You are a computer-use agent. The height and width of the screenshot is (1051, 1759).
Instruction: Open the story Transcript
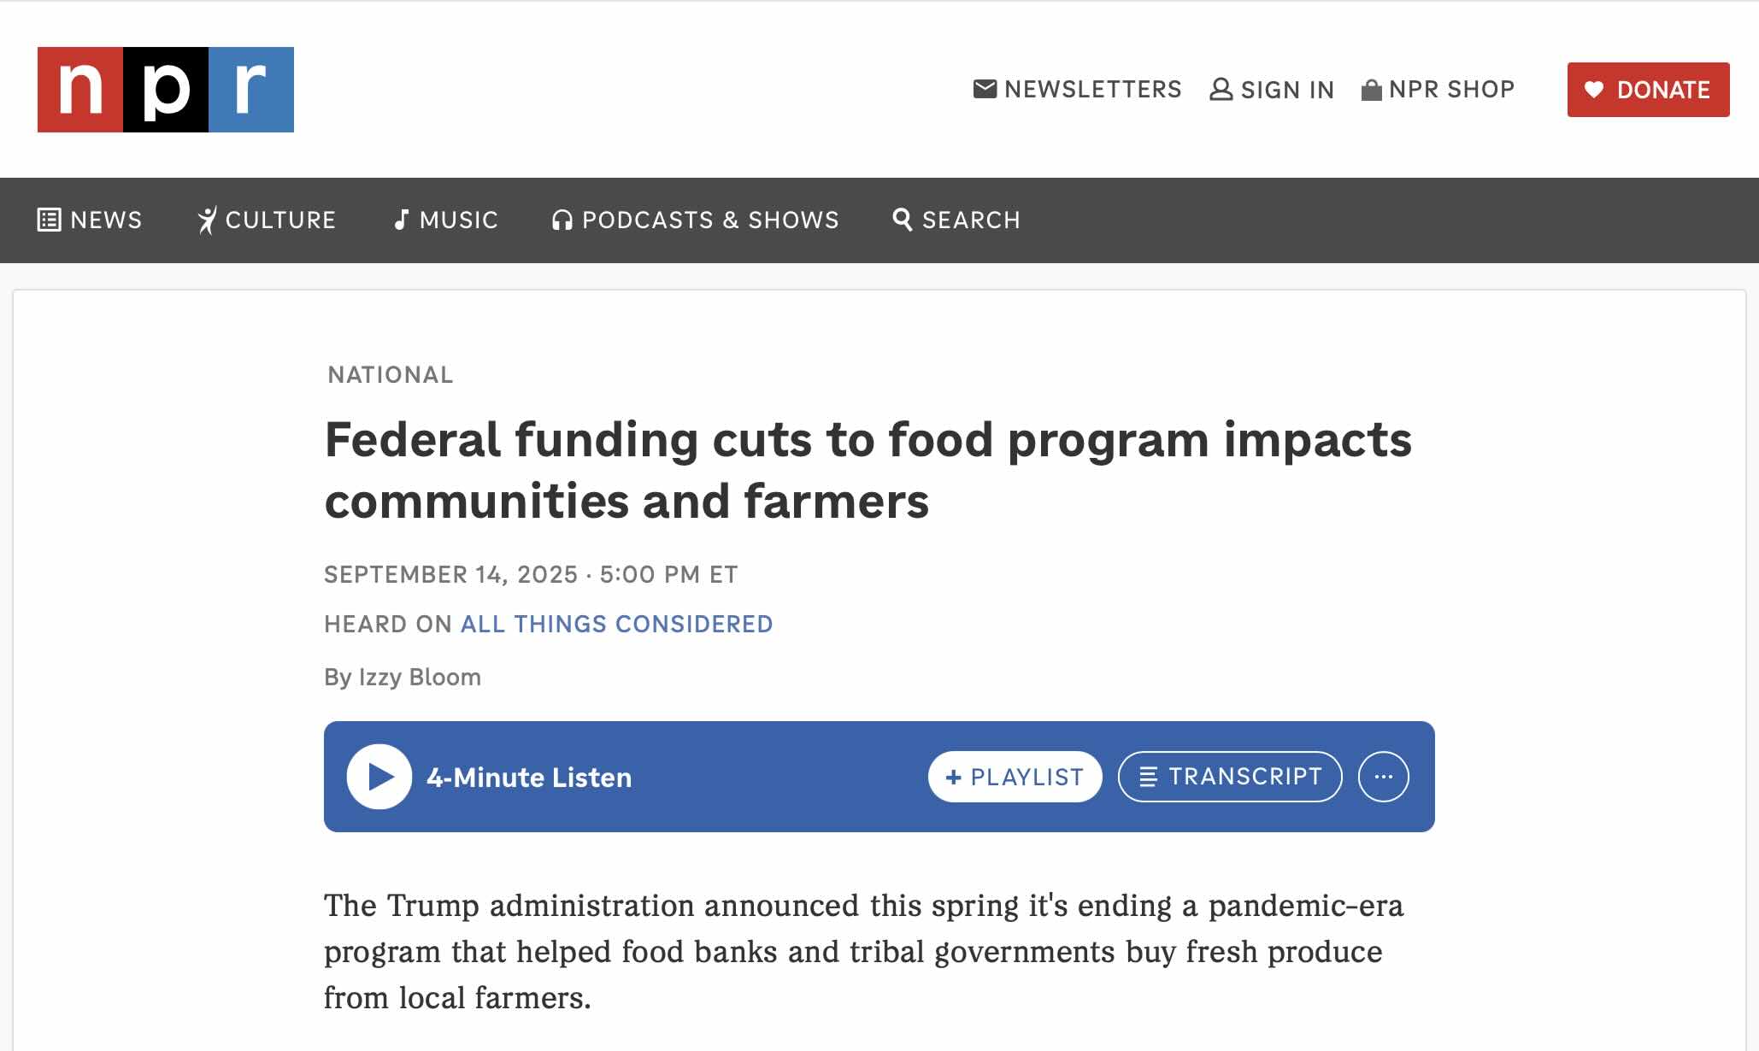tap(1229, 776)
